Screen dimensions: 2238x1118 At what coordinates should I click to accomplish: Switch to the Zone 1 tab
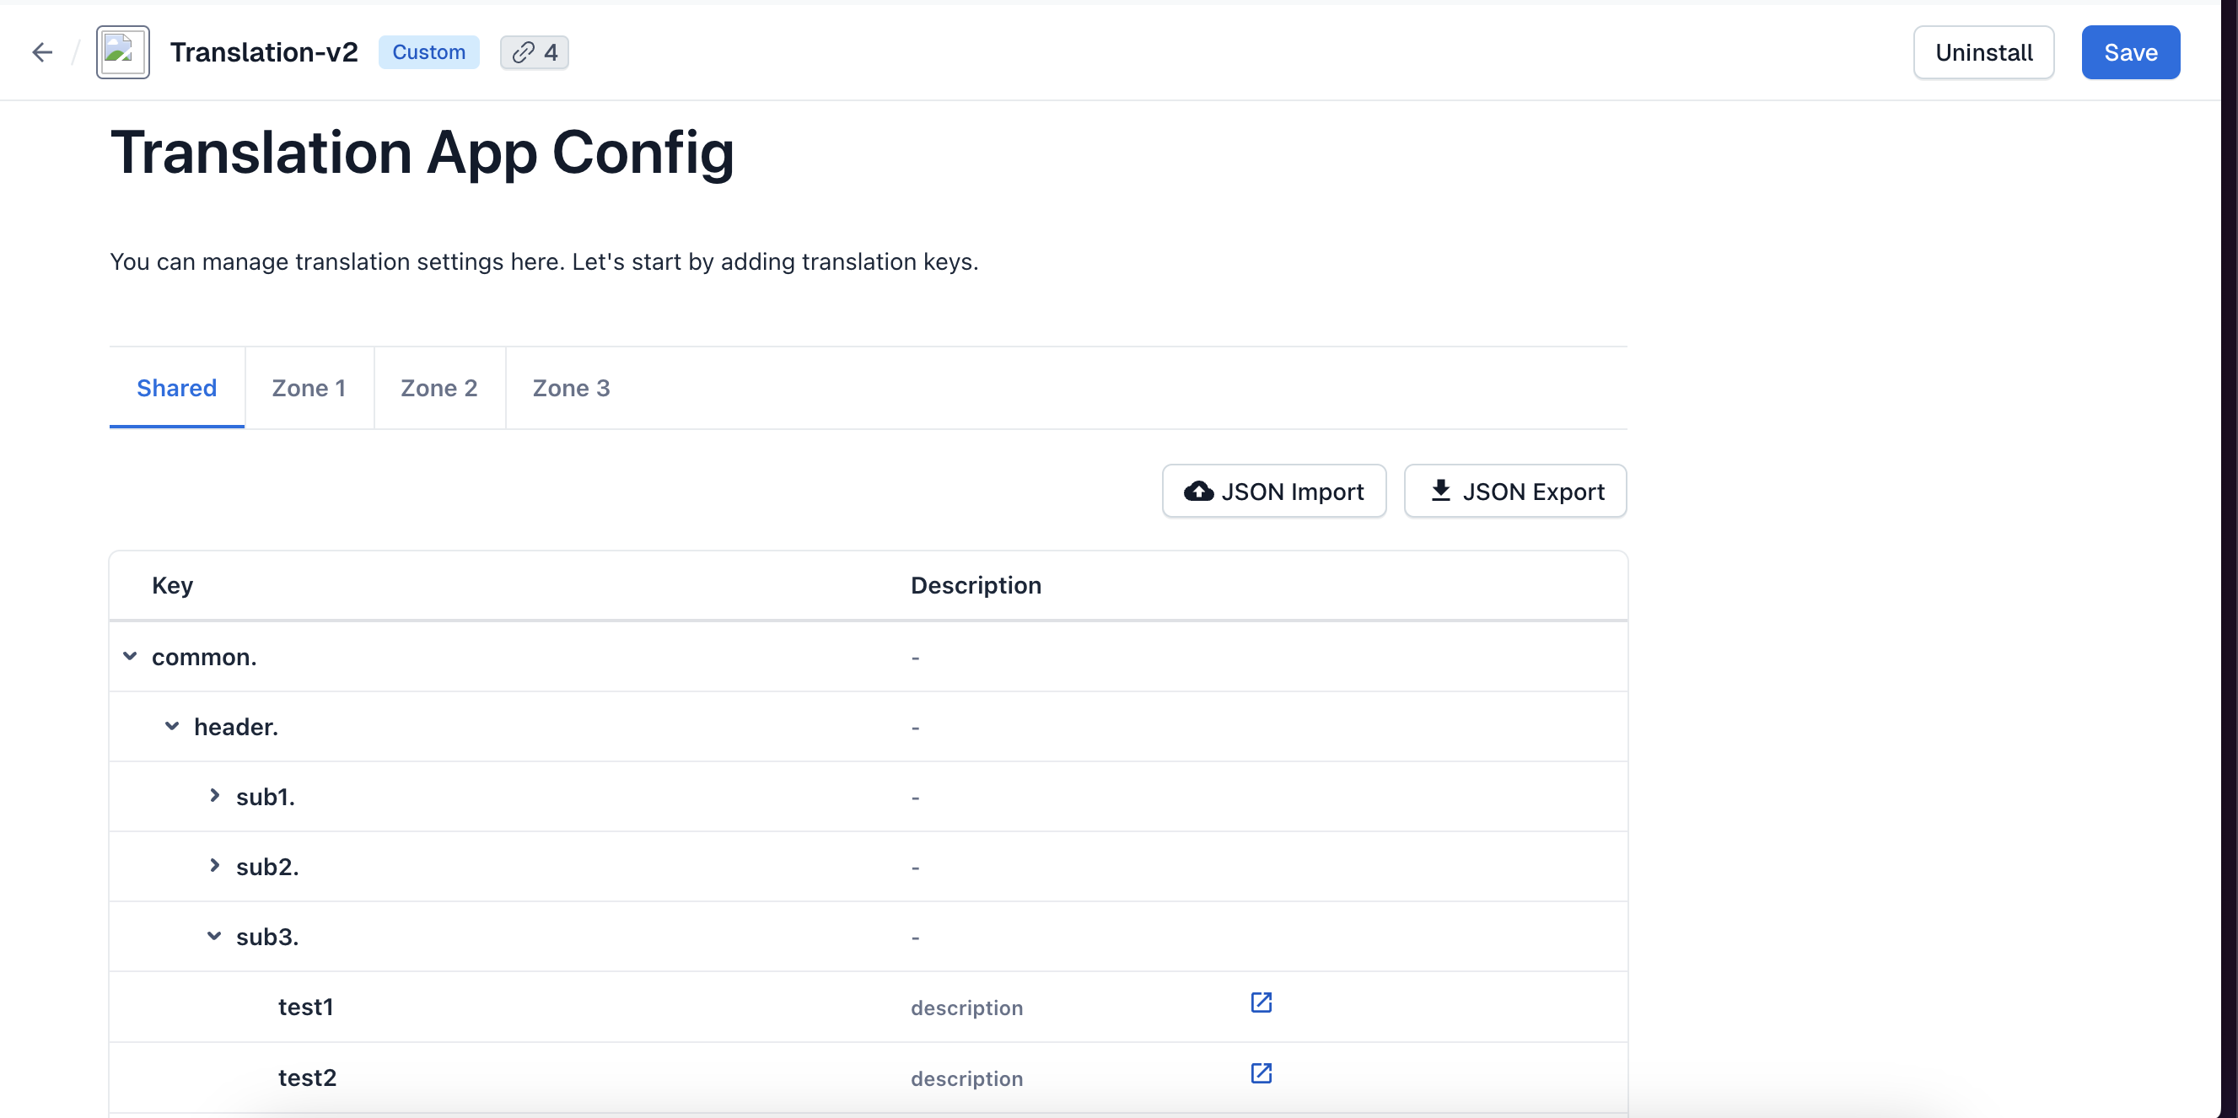pyautogui.click(x=309, y=389)
